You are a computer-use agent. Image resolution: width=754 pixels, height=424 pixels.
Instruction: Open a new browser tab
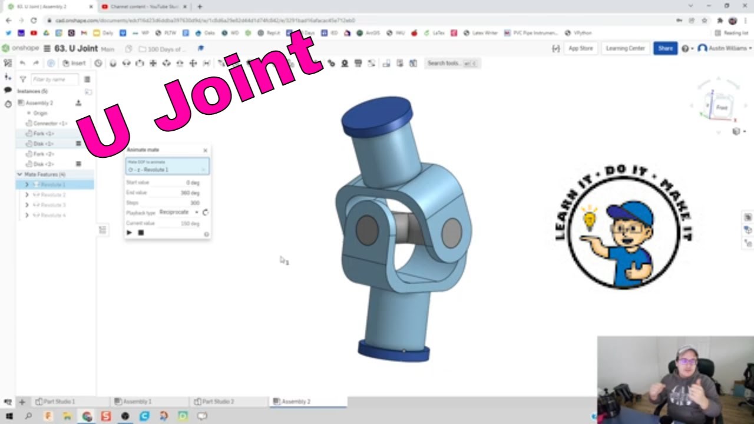click(x=200, y=6)
